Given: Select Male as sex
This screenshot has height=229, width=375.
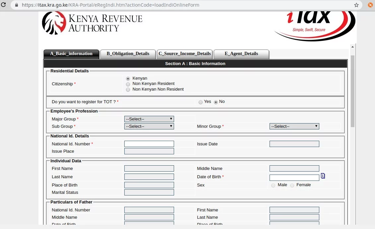Looking at the screenshot, I should point(273,186).
